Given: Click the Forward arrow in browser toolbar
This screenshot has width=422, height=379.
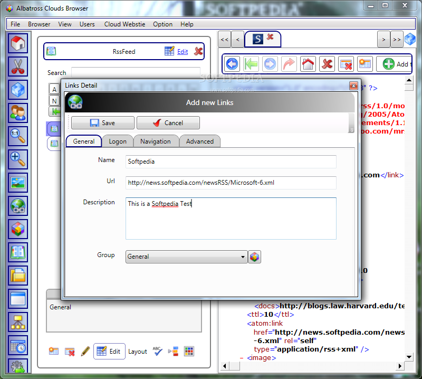Looking at the screenshot, I should 270,64.
